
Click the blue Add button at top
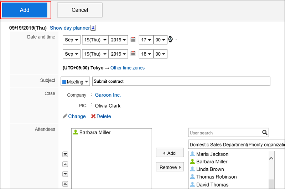coord(25,10)
